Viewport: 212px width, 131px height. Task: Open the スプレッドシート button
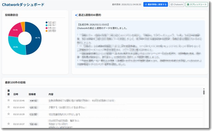[196, 4]
